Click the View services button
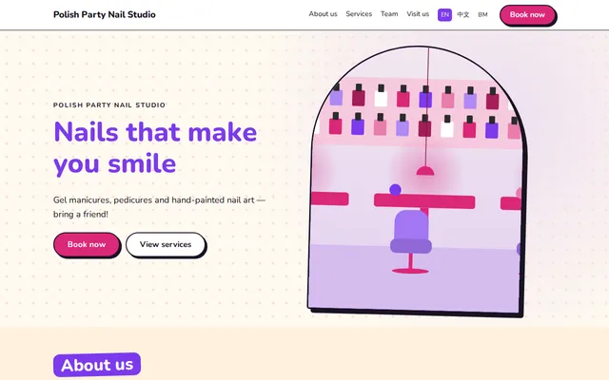 [x=166, y=244]
